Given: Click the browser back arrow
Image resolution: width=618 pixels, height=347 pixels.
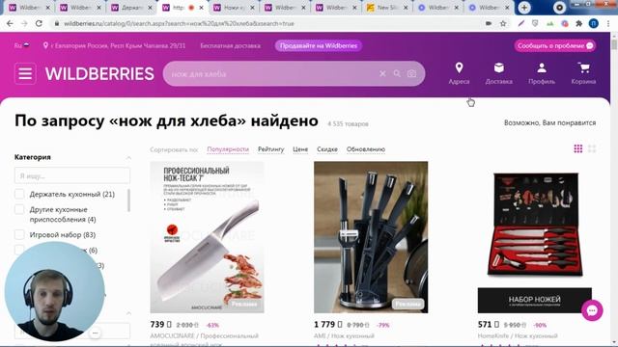Looking at the screenshot, I should tap(10, 23).
